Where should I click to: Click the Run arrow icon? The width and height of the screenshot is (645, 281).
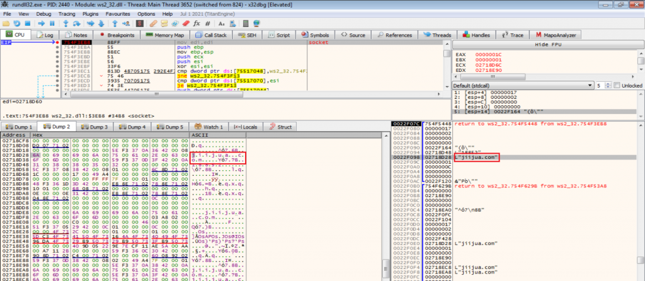41,23
